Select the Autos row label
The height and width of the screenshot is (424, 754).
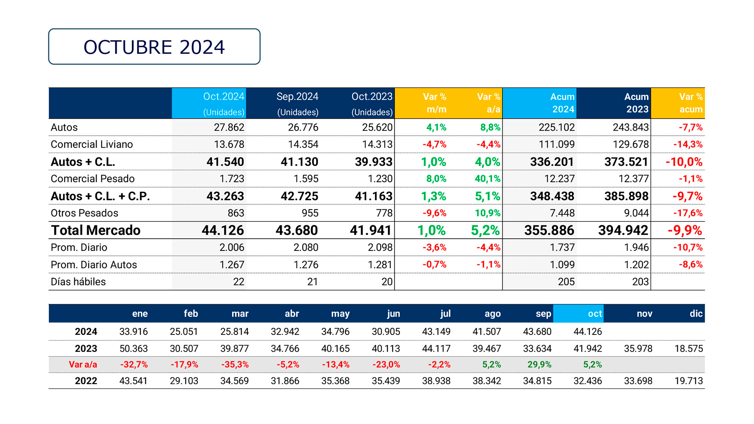(x=64, y=128)
